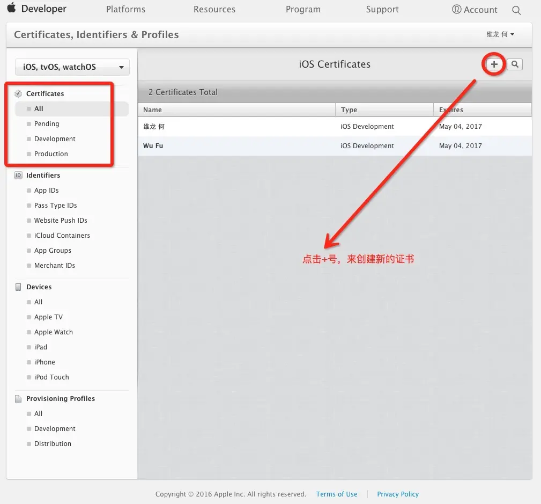Select Development under Provisioning Profiles
The width and height of the screenshot is (541, 504).
pos(55,429)
